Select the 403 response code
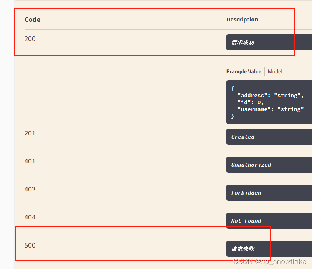The width and height of the screenshot is (312, 269). tap(30, 189)
